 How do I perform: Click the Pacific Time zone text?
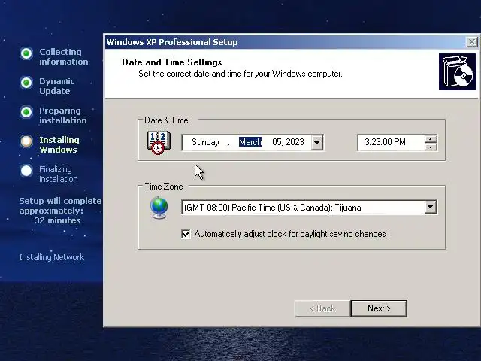pos(272,208)
